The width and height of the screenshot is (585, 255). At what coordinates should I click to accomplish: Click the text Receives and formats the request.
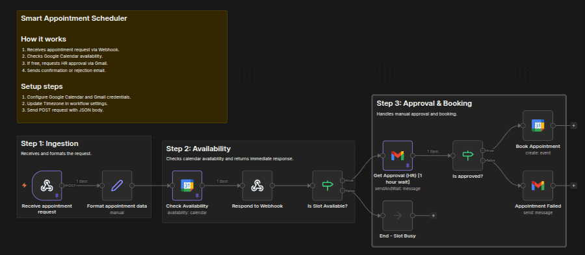tap(57, 154)
